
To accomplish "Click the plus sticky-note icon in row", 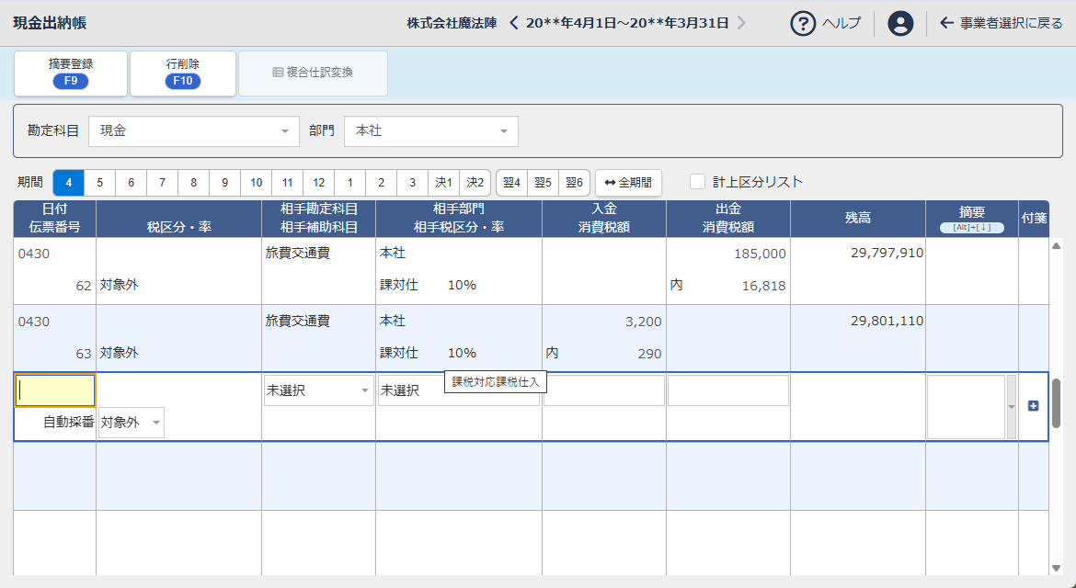I will click(1033, 406).
